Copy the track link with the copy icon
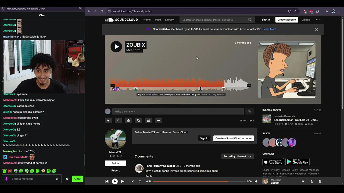 [138, 120]
